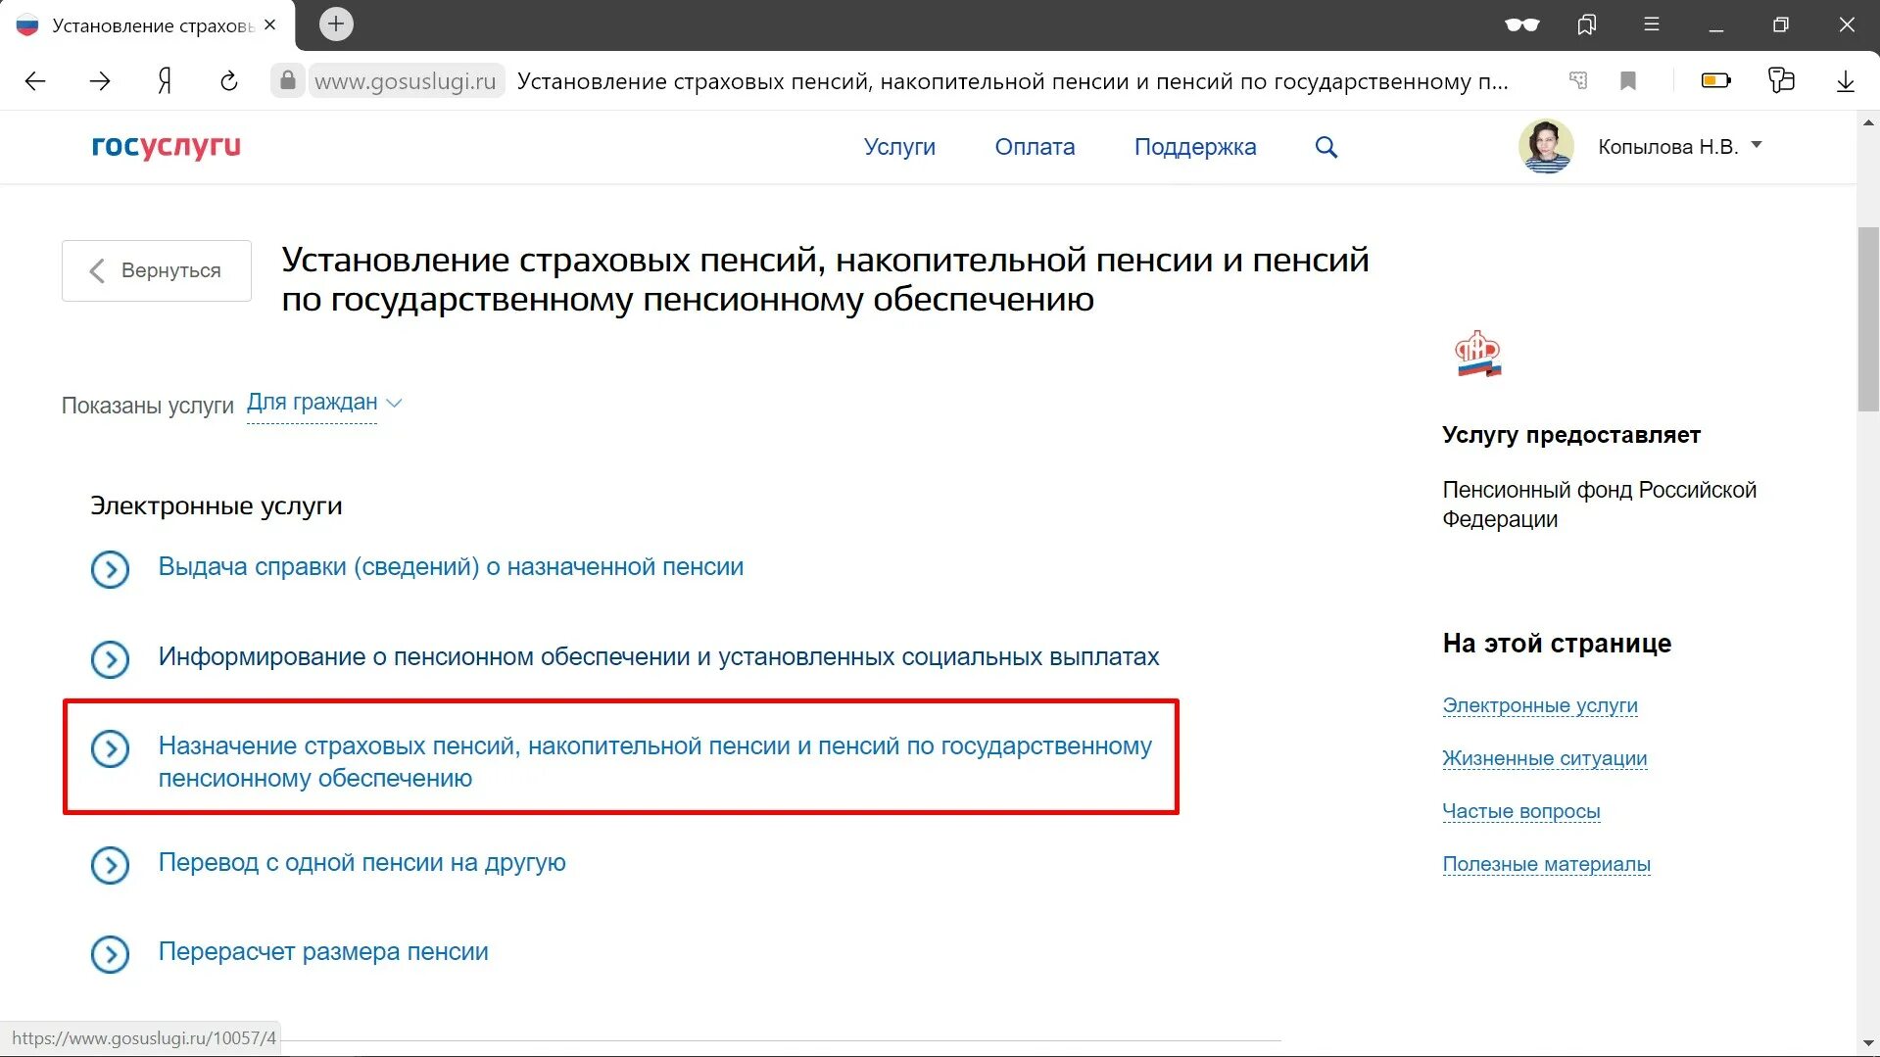The height and width of the screenshot is (1057, 1880).
Task: Open 'Назначение страховых пенсий, накопительной пенсии' link
Action: tap(654, 762)
